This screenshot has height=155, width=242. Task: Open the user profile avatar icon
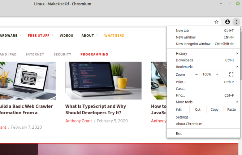coord(227,22)
